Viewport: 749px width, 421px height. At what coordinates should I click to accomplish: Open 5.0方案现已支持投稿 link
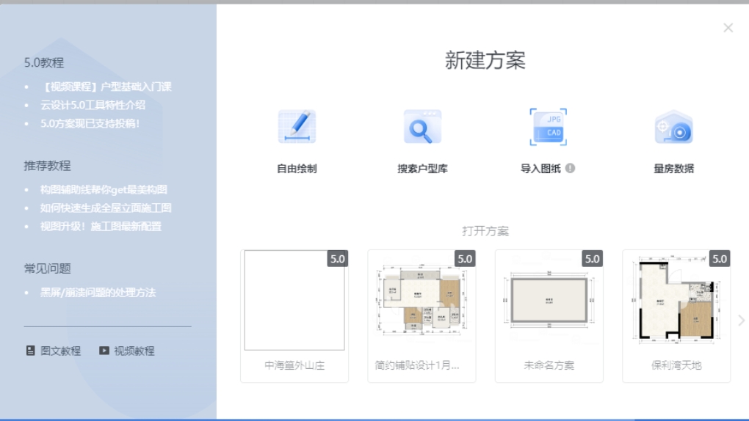click(x=90, y=124)
